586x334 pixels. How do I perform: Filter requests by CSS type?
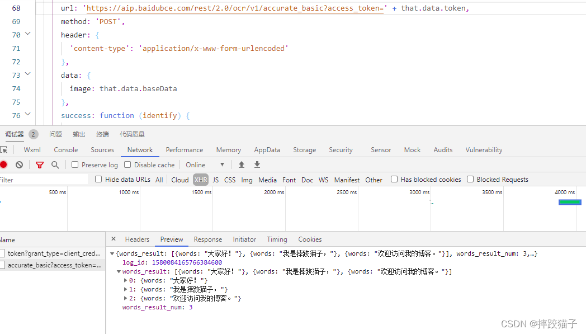point(230,180)
